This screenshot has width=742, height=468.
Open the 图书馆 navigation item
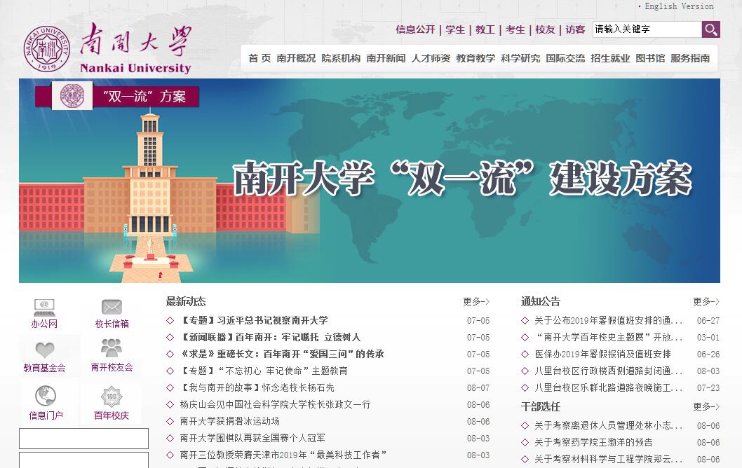tap(650, 58)
